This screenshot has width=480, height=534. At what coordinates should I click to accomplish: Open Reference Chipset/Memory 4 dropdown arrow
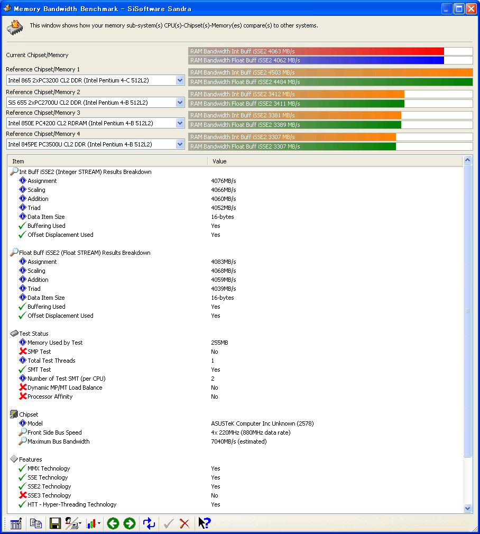180,144
